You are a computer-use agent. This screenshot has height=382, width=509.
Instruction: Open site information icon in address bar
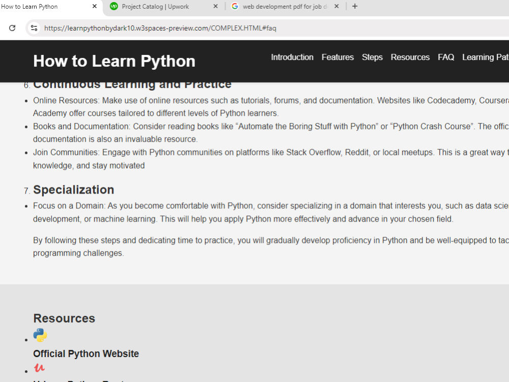(34, 28)
